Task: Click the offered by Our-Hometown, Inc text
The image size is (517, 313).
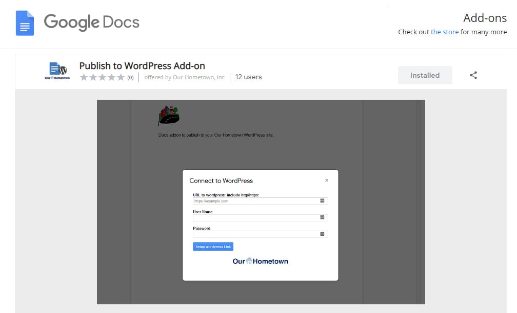Action: (184, 77)
